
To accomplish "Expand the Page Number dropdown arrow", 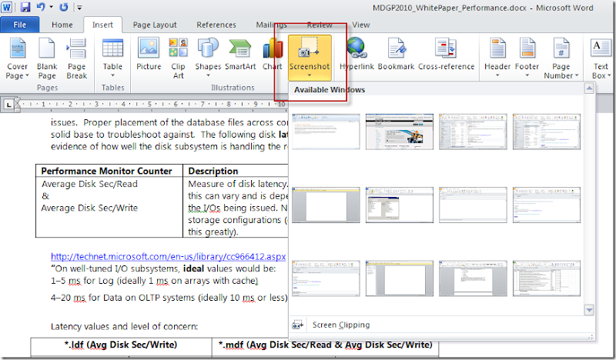I will (x=576, y=75).
